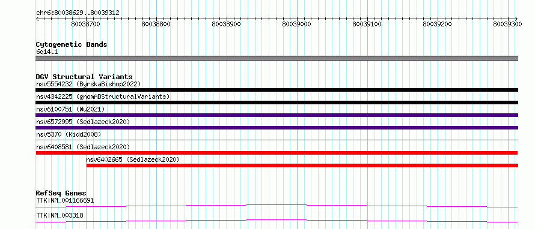535x229 pixels.
Task: Select the red bar for nsv6402665
Action: click(x=302, y=165)
